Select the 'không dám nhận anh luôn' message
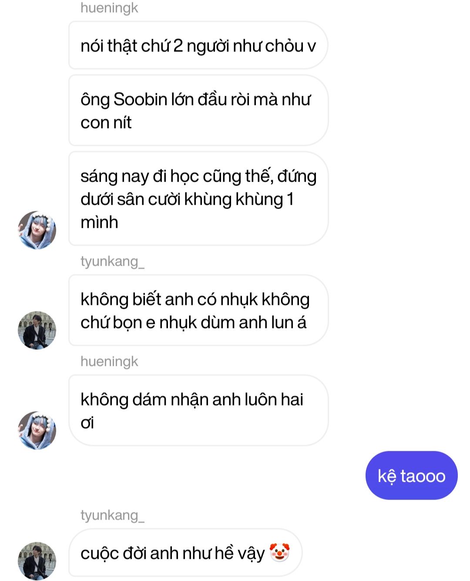This screenshot has width=470, height=581. [198, 411]
